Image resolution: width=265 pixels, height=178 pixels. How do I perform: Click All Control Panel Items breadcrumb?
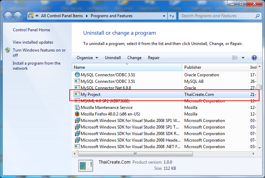[62, 16]
